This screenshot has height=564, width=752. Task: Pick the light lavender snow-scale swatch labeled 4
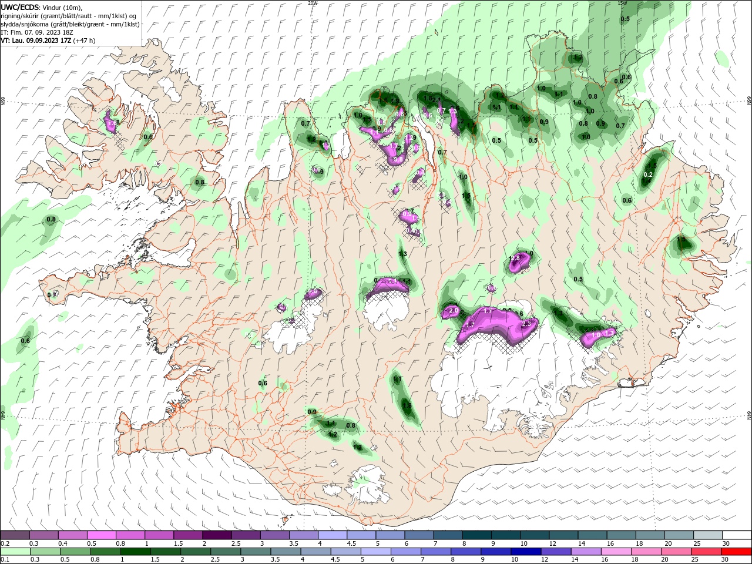coord(332,535)
